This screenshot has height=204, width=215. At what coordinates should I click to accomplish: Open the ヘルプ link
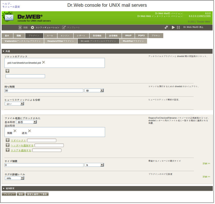click(7, 4)
